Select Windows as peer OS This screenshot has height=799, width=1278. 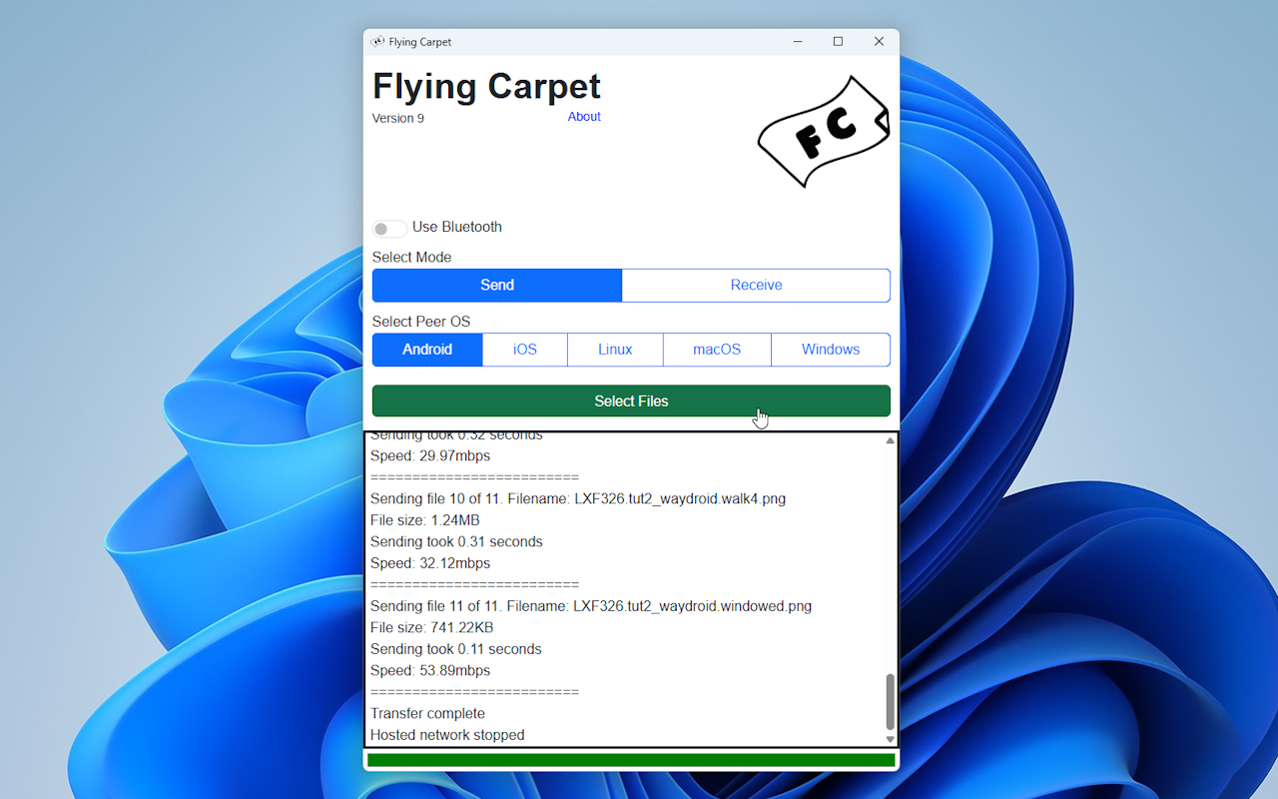pos(831,349)
